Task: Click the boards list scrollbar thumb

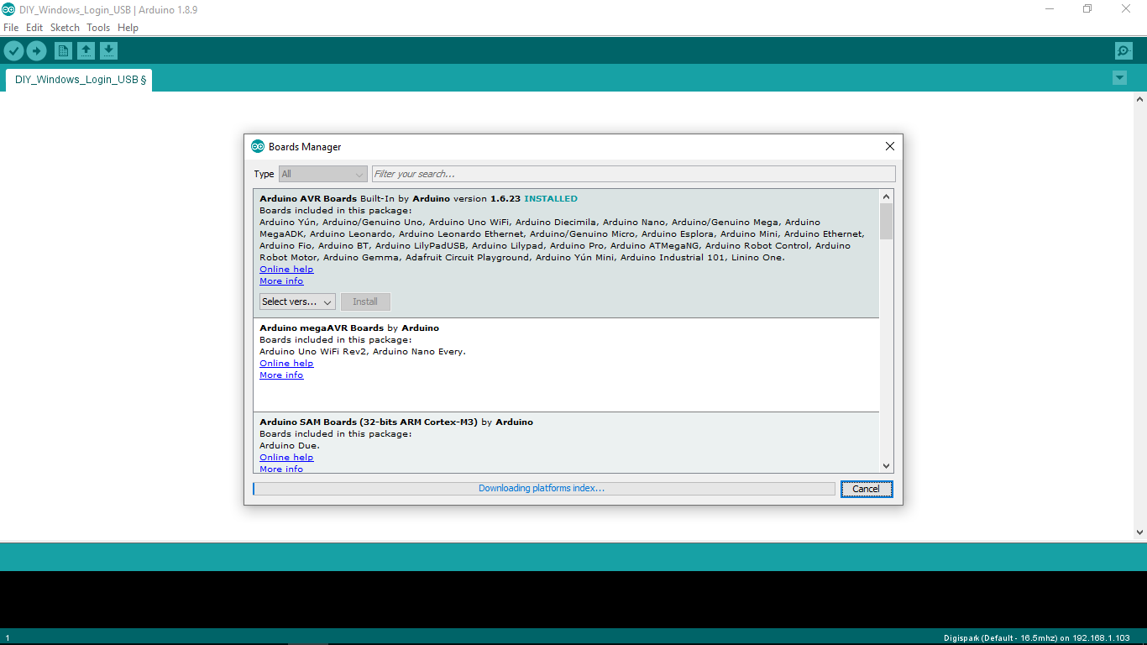Action: (886, 221)
